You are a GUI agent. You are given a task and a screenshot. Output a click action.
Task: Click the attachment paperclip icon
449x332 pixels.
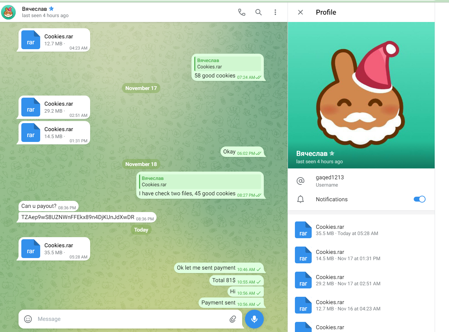(x=233, y=319)
